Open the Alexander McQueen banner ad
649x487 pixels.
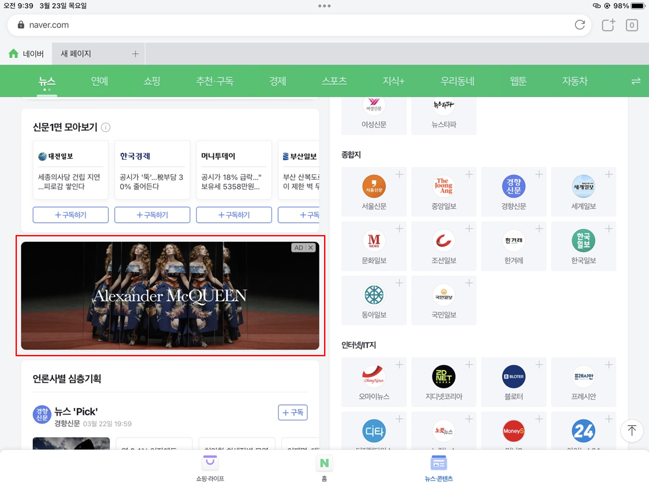(170, 296)
